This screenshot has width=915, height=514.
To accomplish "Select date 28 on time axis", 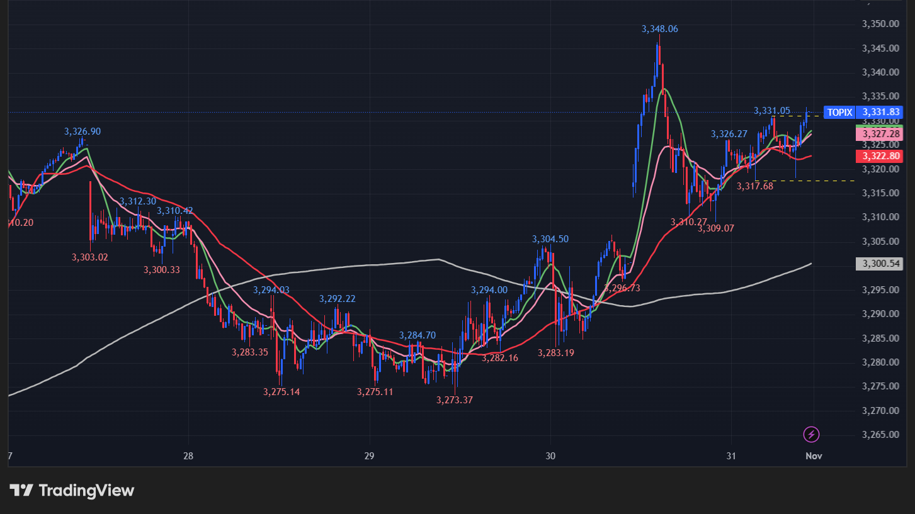I will pyautogui.click(x=188, y=455).
